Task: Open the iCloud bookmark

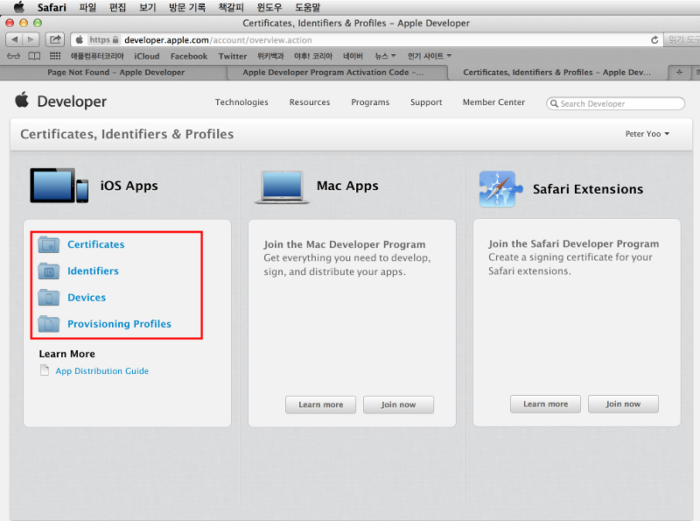Action: tap(147, 56)
